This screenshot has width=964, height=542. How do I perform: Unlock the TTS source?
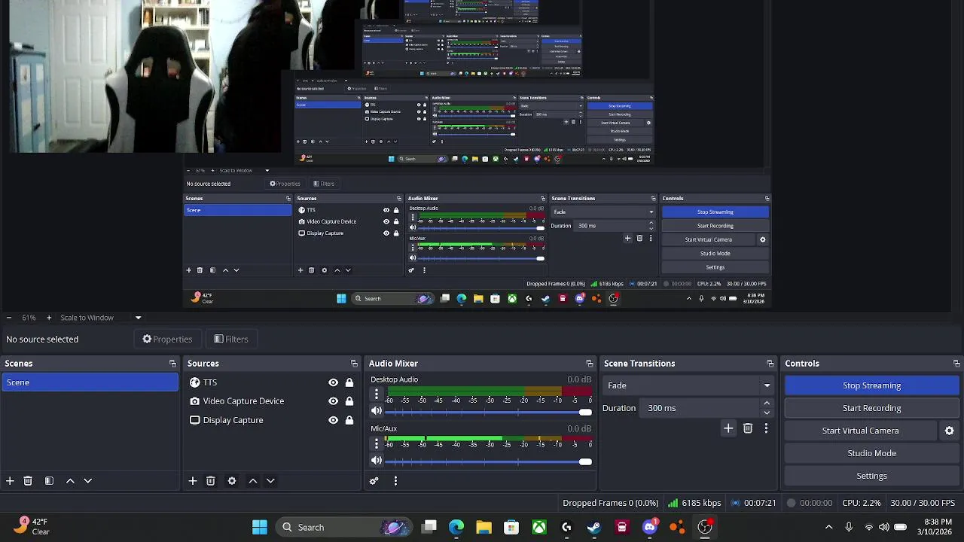click(x=349, y=382)
